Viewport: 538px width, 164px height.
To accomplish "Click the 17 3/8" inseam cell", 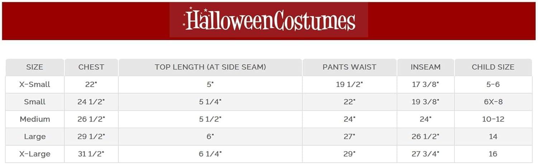I will (425, 85).
